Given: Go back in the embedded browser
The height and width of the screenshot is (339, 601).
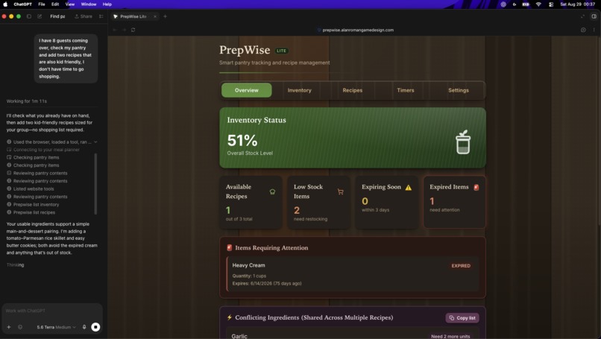Looking at the screenshot, I should tap(115, 30).
